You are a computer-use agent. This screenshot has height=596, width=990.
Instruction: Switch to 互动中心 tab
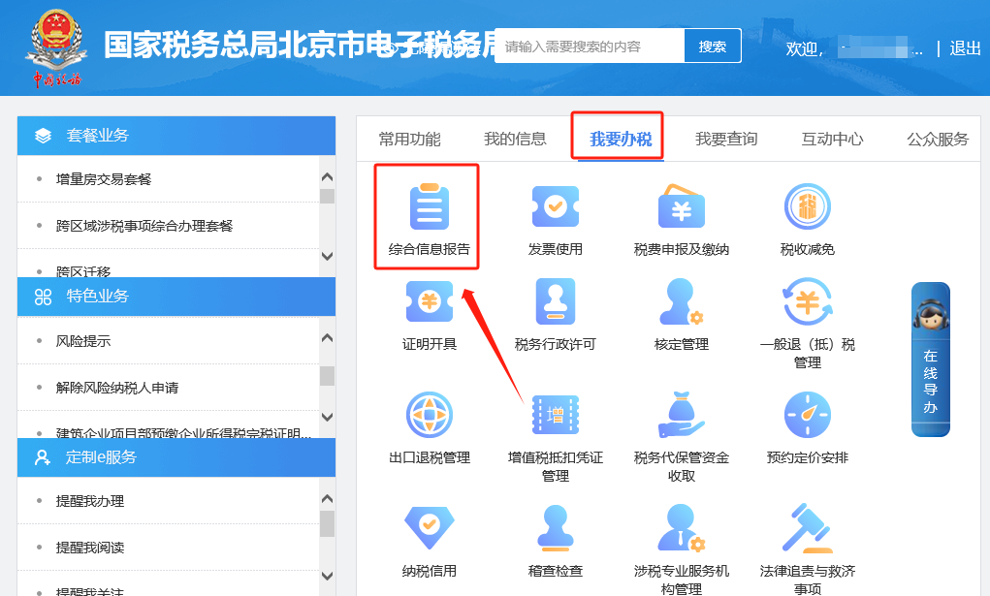point(832,139)
